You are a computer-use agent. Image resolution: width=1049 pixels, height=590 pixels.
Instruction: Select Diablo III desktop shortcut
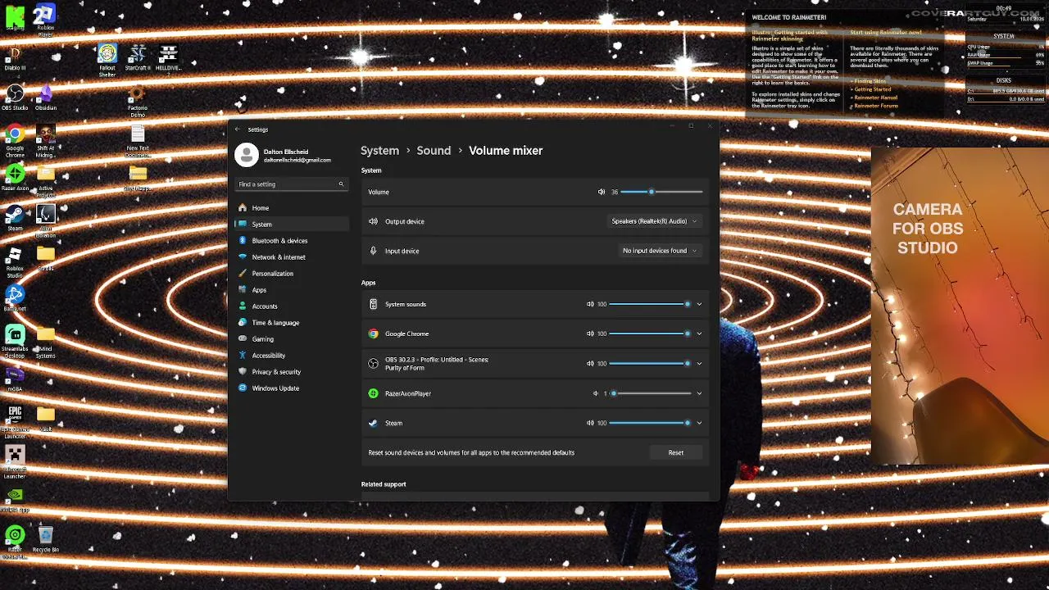point(15,58)
